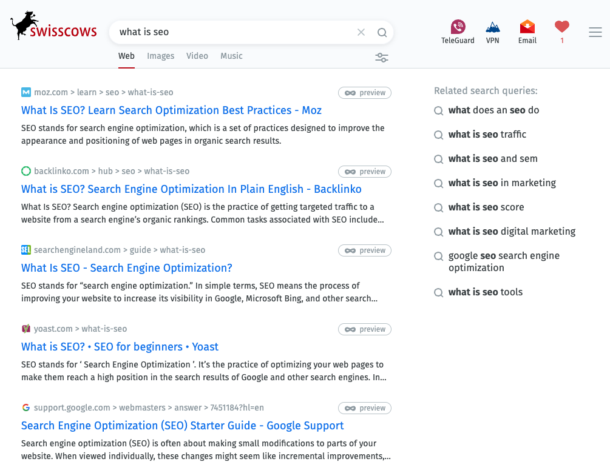Select related query 'what does an seo do'
The image size is (610, 473).
pos(493,110)
